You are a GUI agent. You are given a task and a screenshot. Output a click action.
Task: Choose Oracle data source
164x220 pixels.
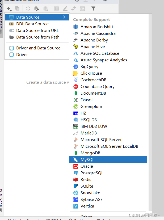coord(108,166)
